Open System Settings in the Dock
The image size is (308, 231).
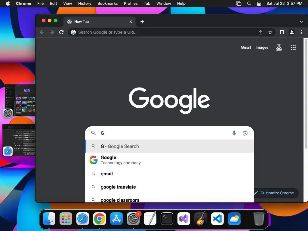(x=133, y=219)
